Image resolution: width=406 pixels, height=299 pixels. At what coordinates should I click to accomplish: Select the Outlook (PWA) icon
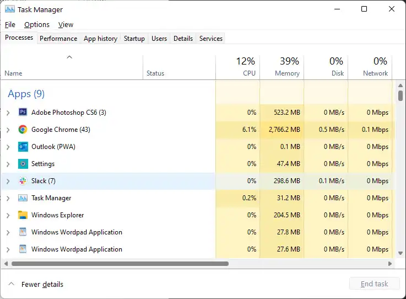tap(23, 147)
